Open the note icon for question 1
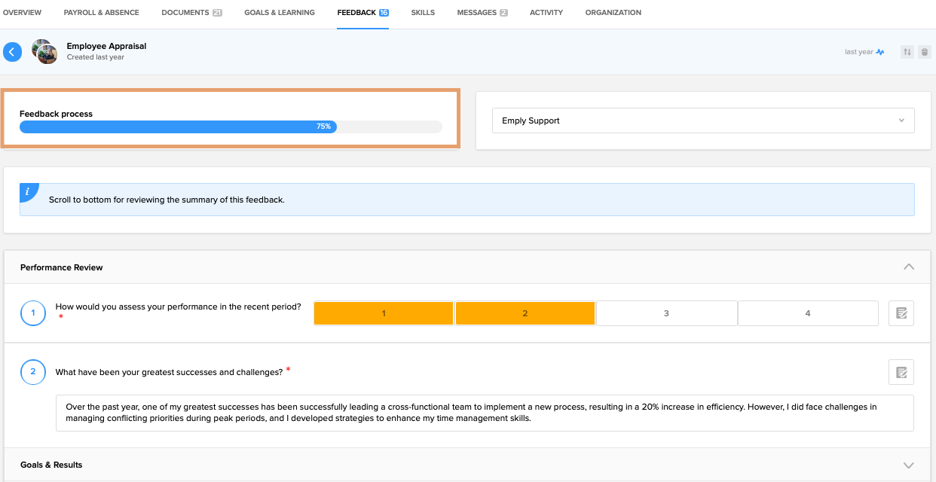Image resolution: width=936 pixels, height=482 pixels. [901, 313]
